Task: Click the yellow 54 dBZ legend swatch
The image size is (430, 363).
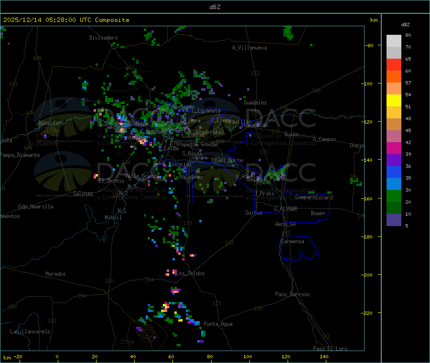Action: [x=394, y=101]
